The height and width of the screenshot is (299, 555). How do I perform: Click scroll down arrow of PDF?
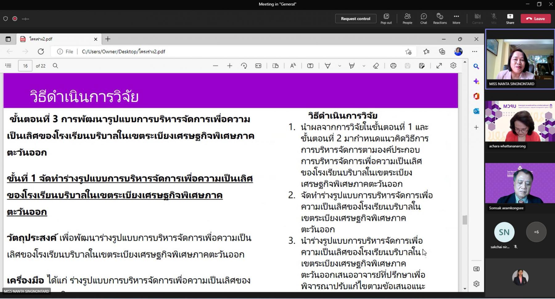(465, 289)
